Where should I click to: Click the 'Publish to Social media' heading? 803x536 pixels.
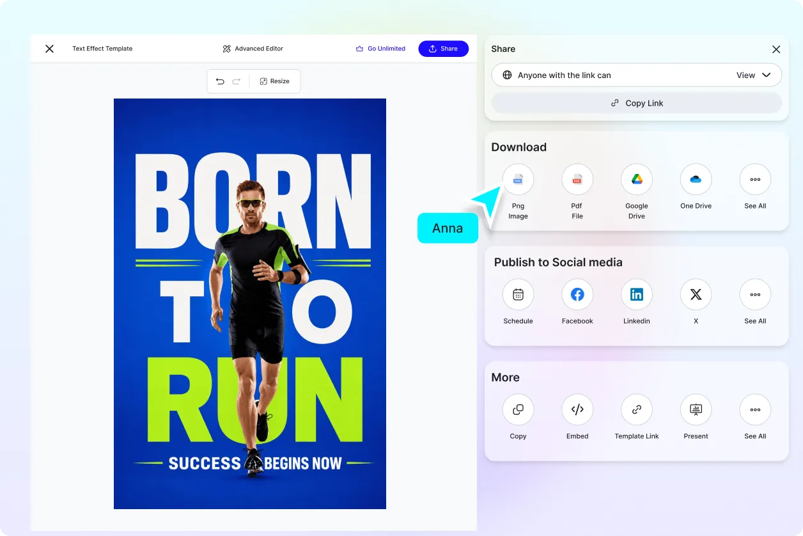(x=558, y=262)
